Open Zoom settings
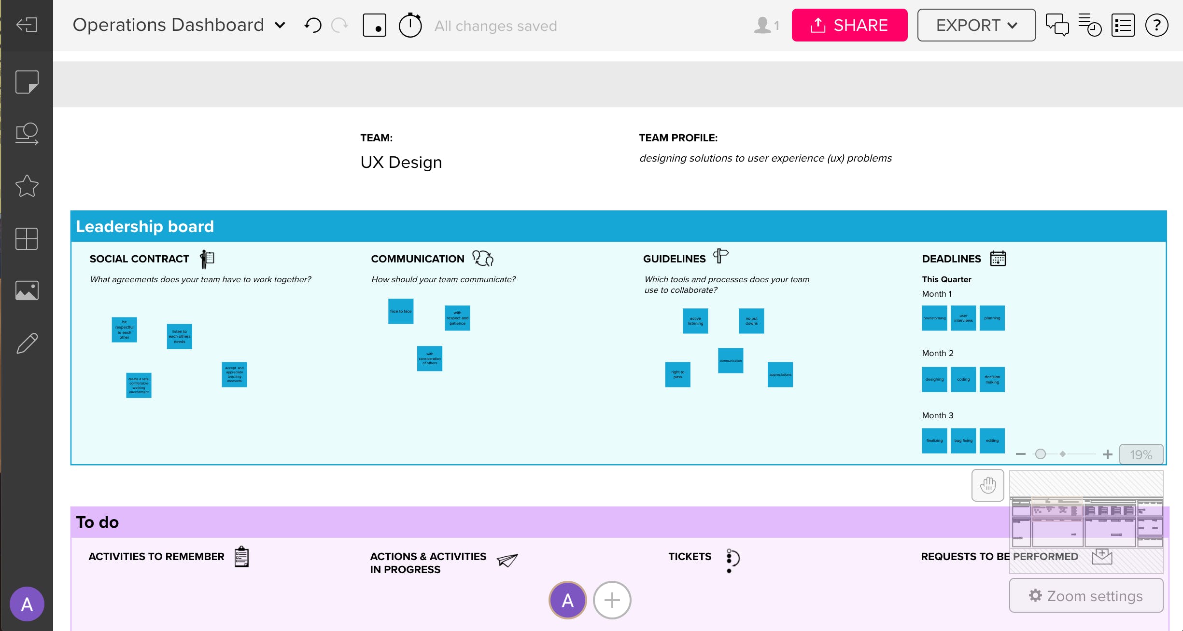Screen dimensions: 1183x631 point(1085,595)
